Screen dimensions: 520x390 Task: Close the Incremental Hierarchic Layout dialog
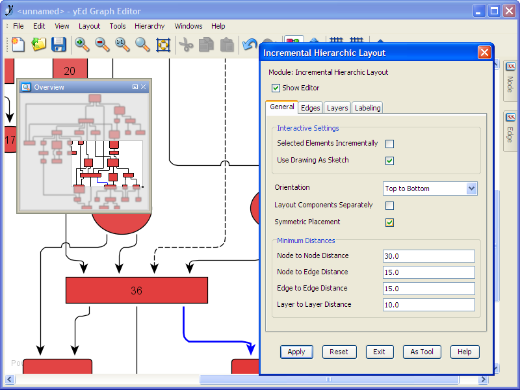(x=484, y=53)
